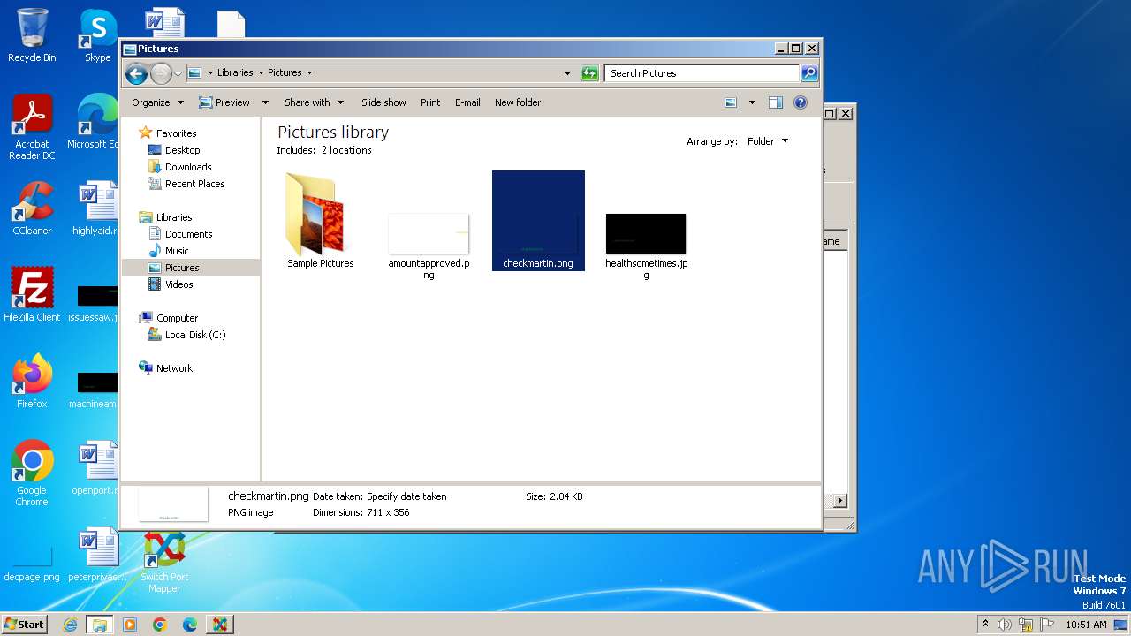Select amountapproved.png thumbnail
Viewport: 1131px width, 636px height.
pos(429,234)
